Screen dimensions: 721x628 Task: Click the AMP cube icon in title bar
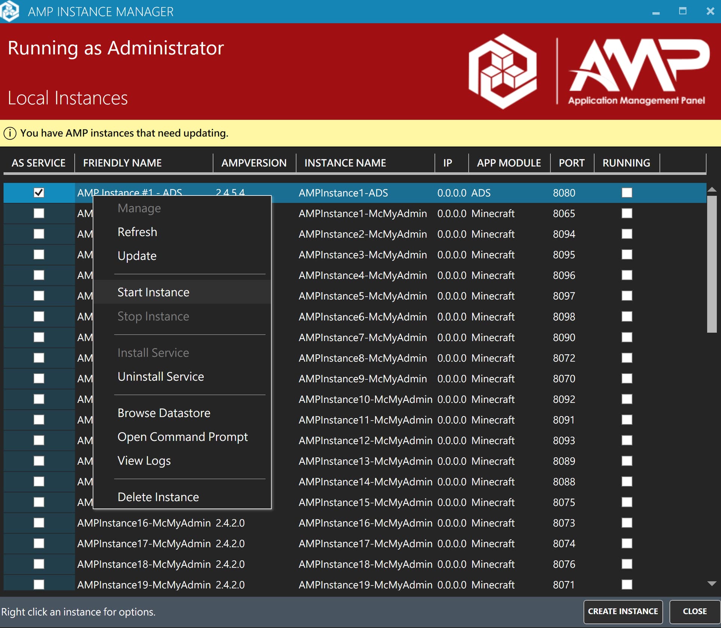pos(10,11)
